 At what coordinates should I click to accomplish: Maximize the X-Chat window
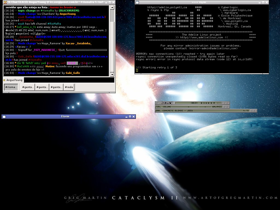tap(110, 2)
